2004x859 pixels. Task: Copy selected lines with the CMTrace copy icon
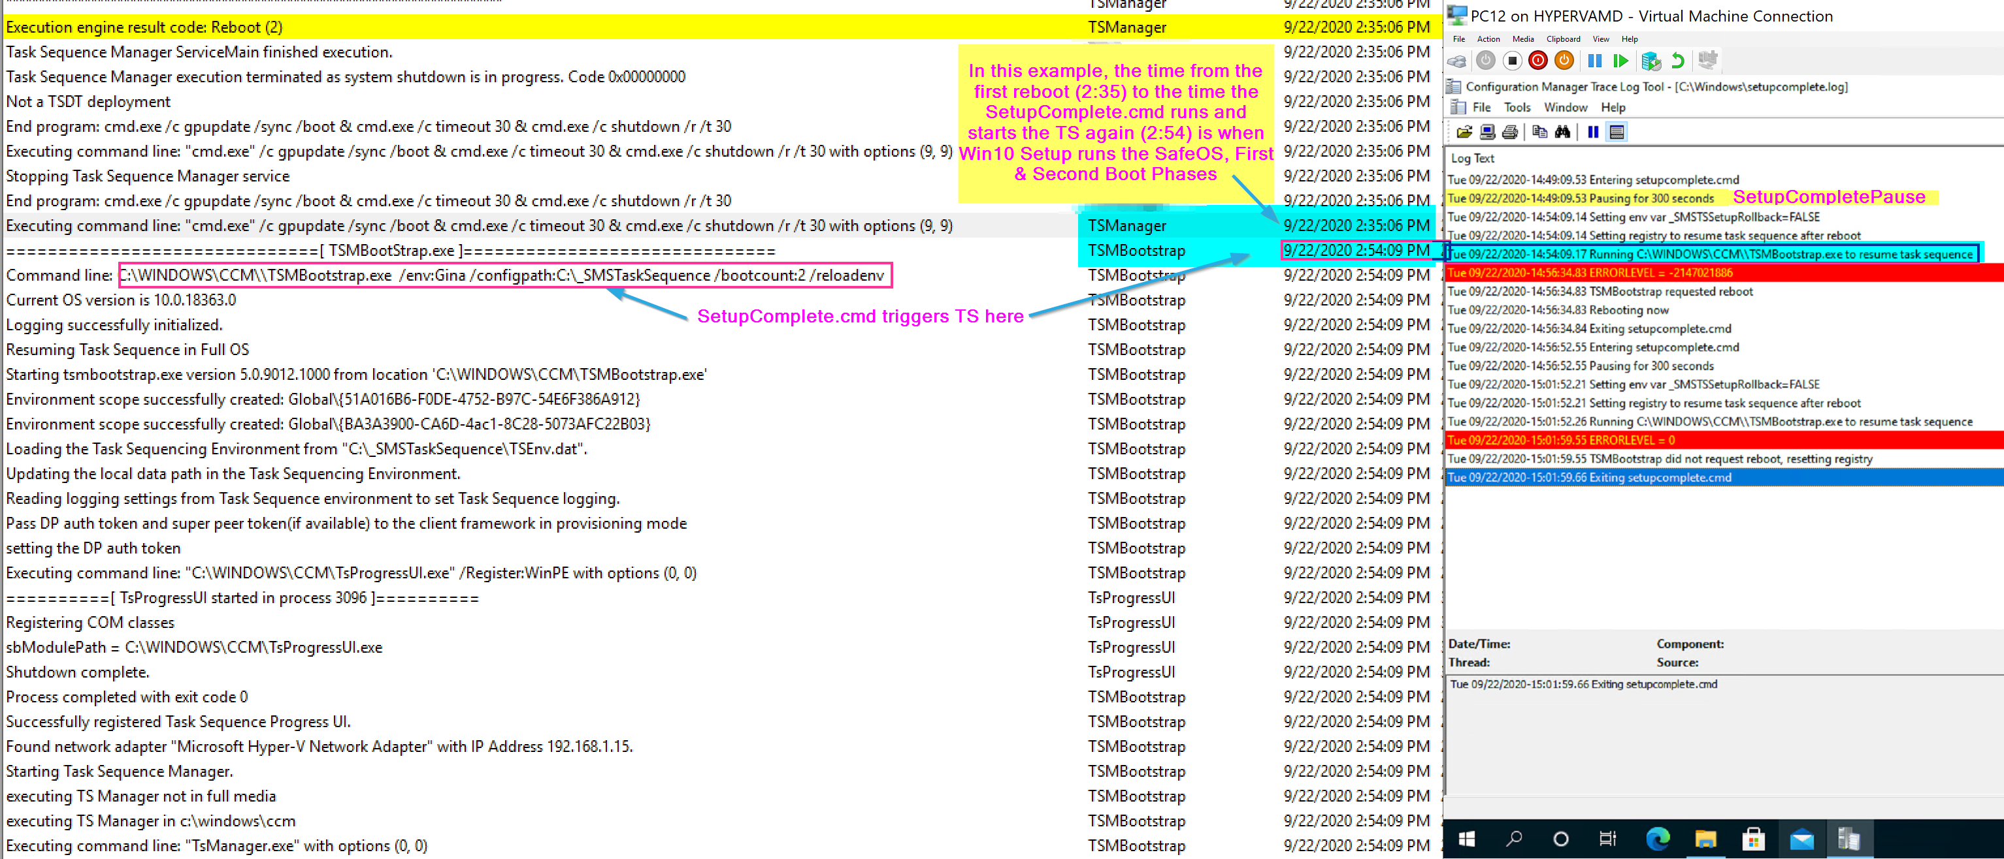(1539, 132)
